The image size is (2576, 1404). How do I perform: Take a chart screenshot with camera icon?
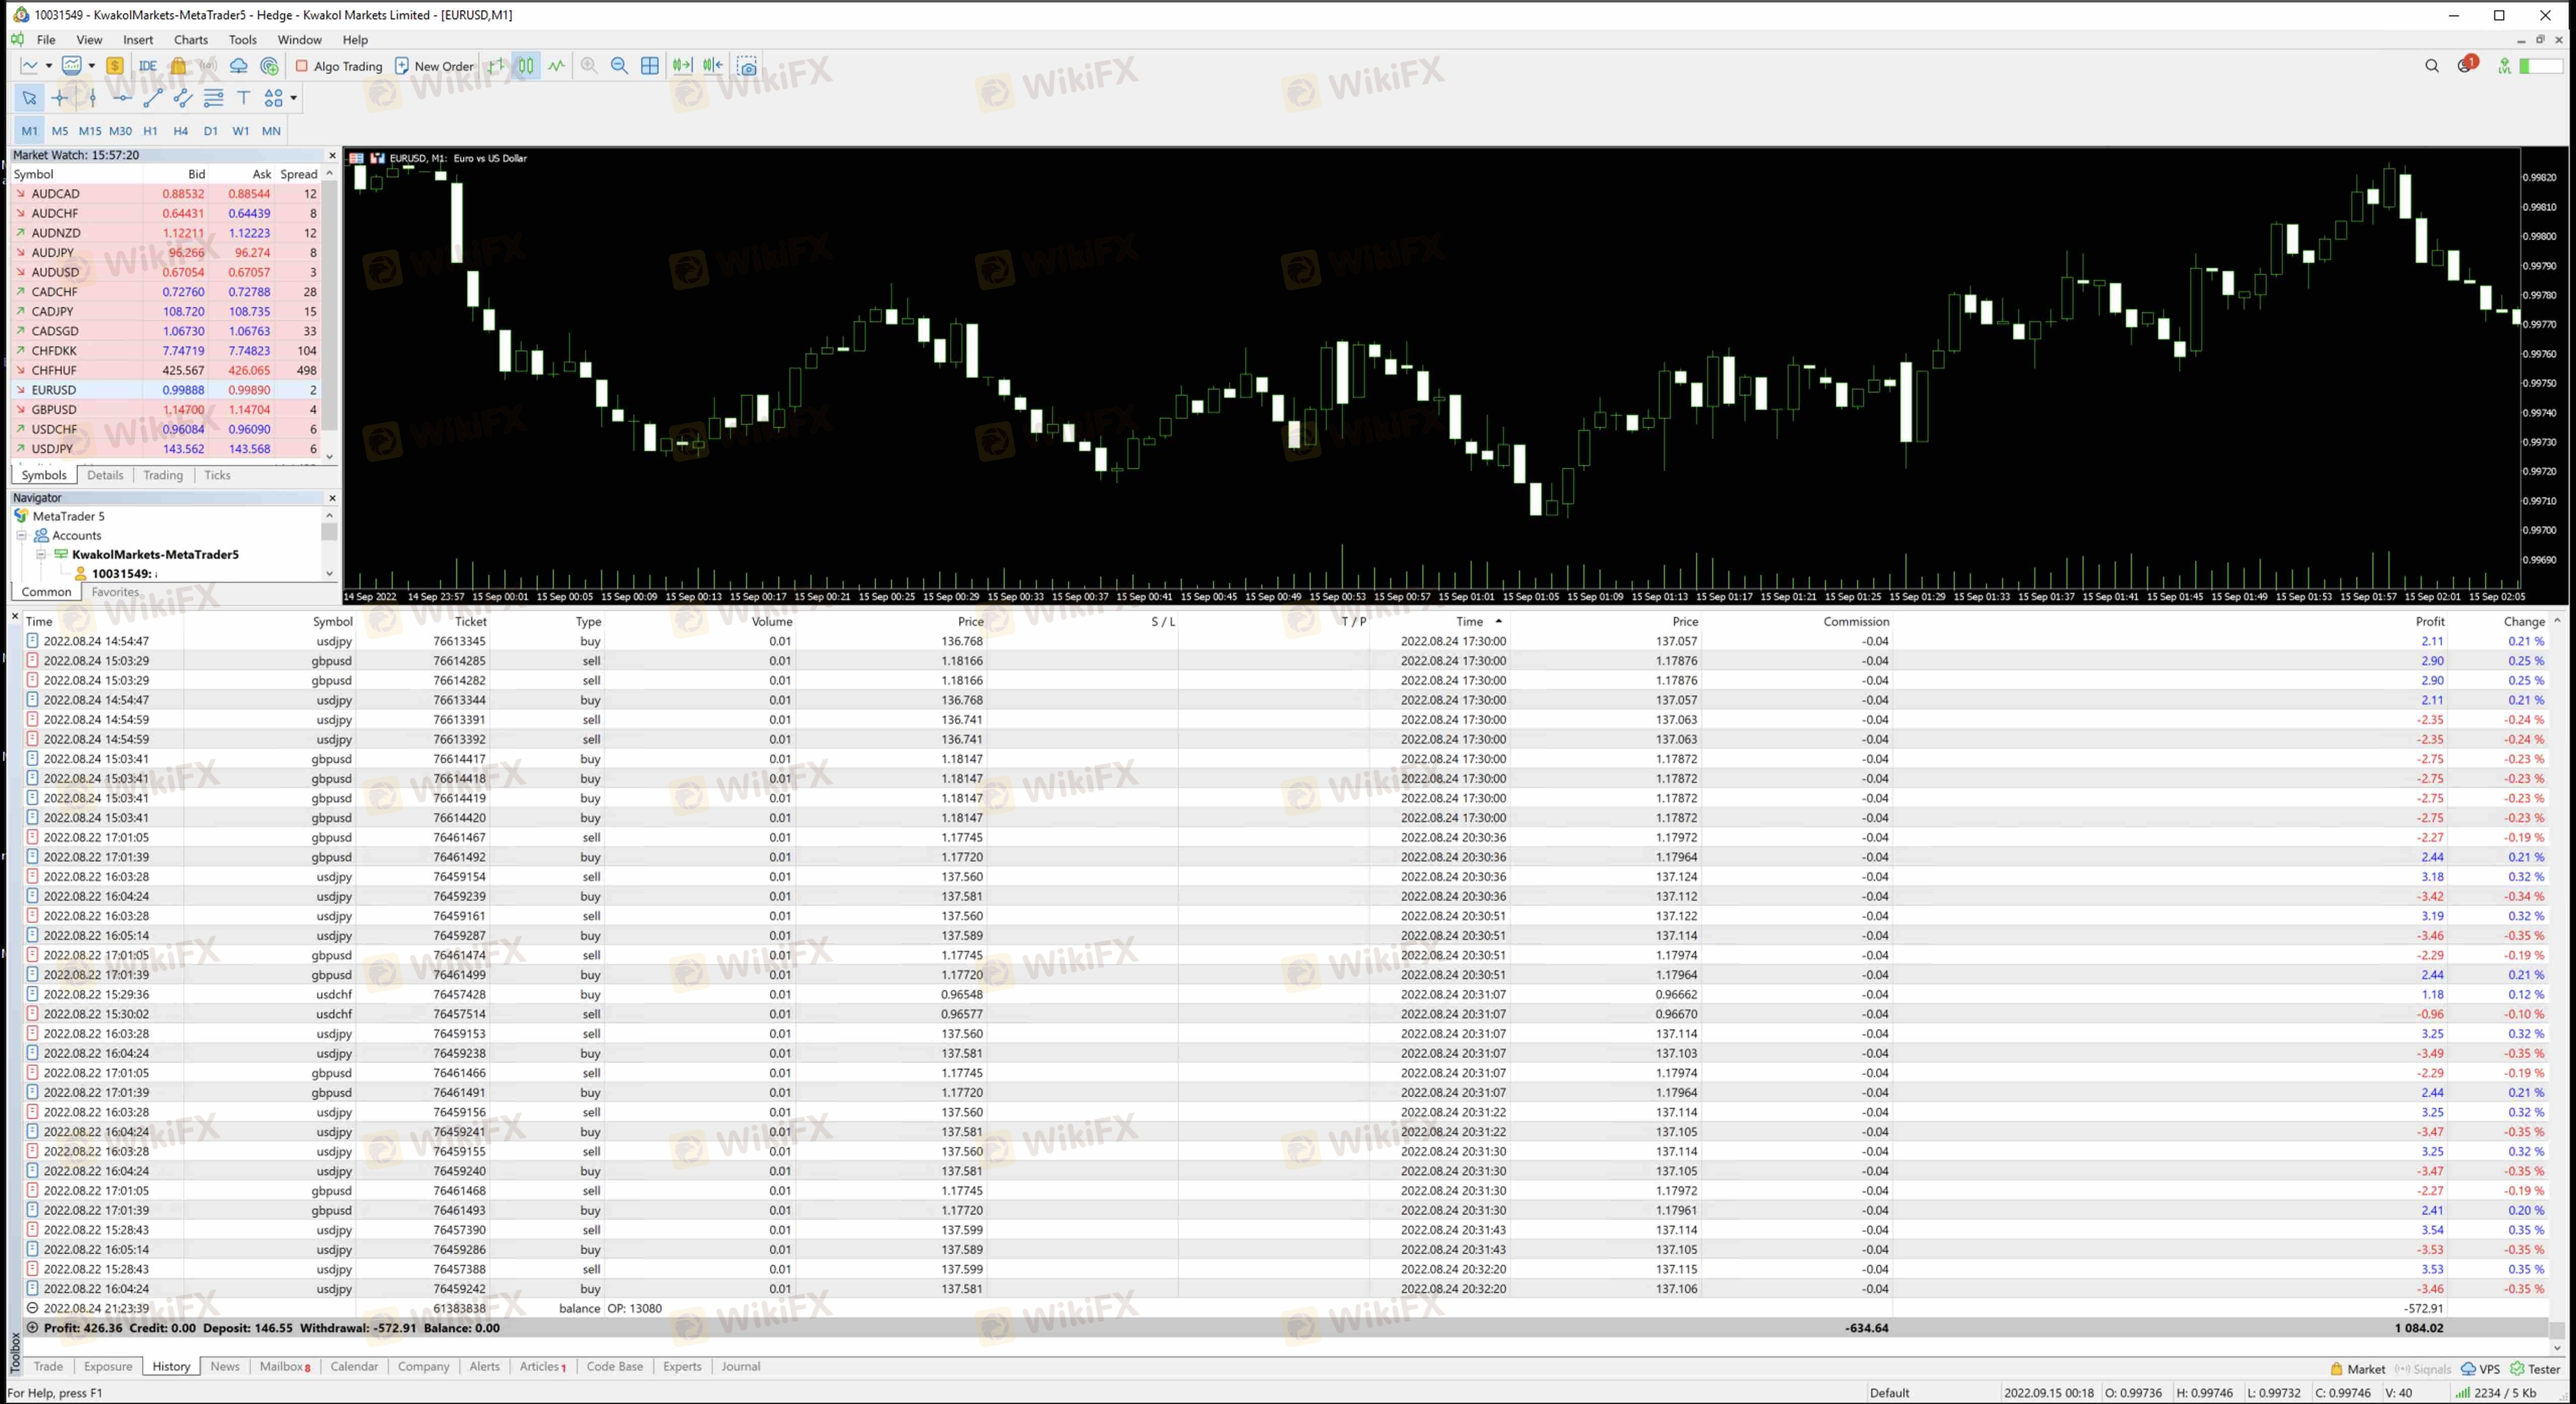pyautogui.click(x=747, y=66)
